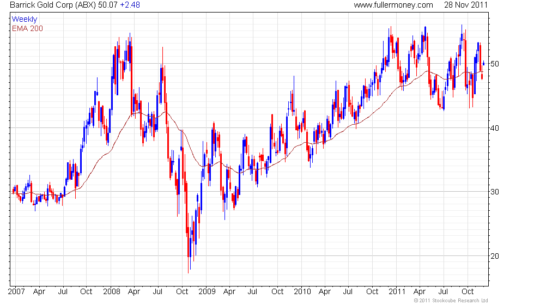Viewport: 534px width, 305px height.
Task: Click the 2007 year axis label
Action: click(x=16, y=292)
